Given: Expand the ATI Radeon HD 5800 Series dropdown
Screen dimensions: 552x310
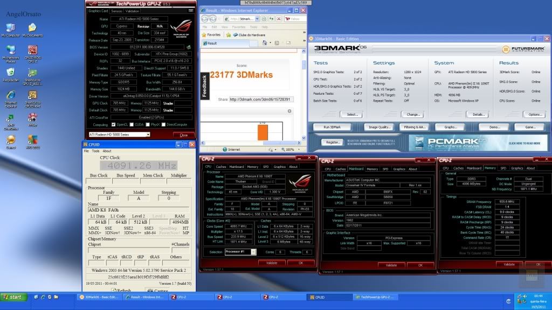Looking at the screenshot, I should click(146, 135).
